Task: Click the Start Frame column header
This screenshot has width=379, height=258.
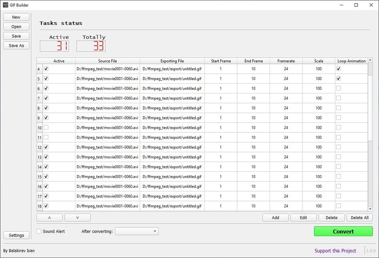Action: [x=221, y=61]
